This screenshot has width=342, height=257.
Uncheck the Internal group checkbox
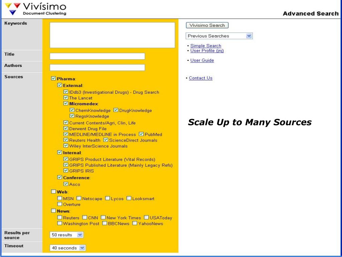point(59,152)
